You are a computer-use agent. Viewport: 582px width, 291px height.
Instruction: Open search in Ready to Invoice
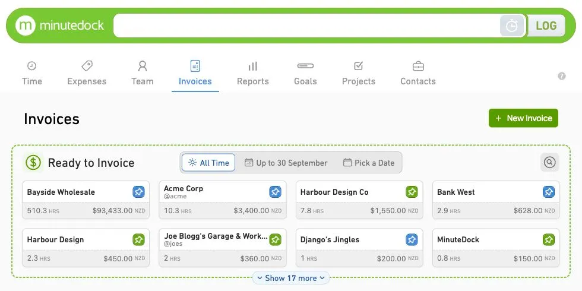[549, 162]
